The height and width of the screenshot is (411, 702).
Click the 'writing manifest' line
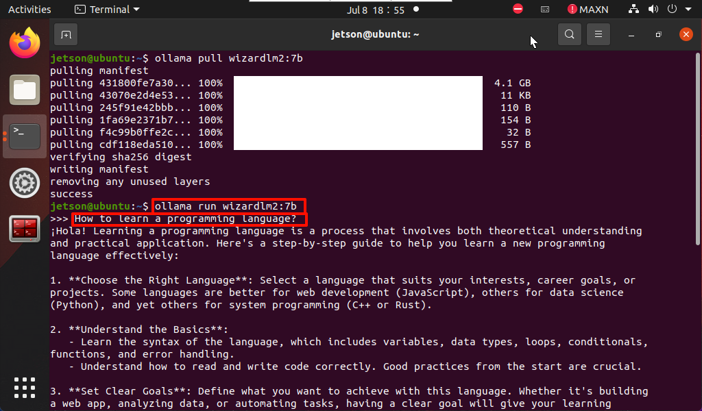(99, 169)
